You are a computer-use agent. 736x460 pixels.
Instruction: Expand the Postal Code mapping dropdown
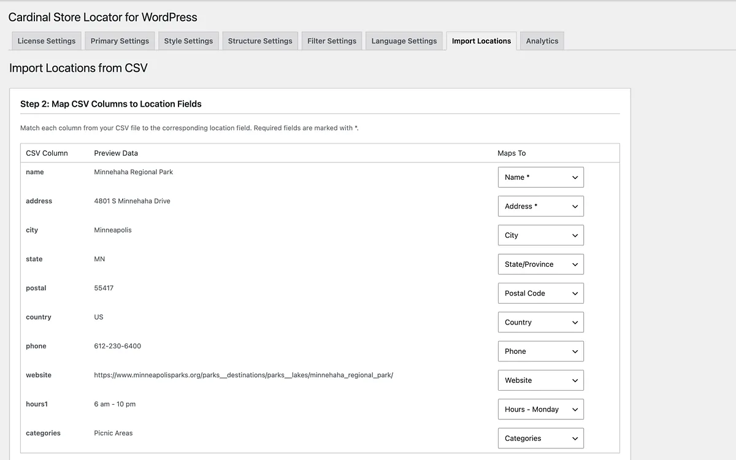click(x=540, y=293)
